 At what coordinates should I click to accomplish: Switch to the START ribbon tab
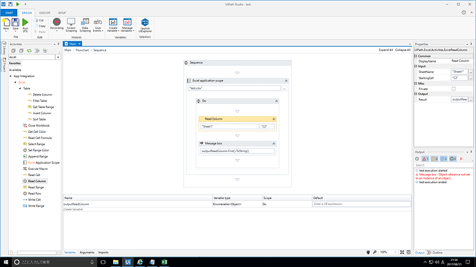pyautogui.click(x=9, y=12)
